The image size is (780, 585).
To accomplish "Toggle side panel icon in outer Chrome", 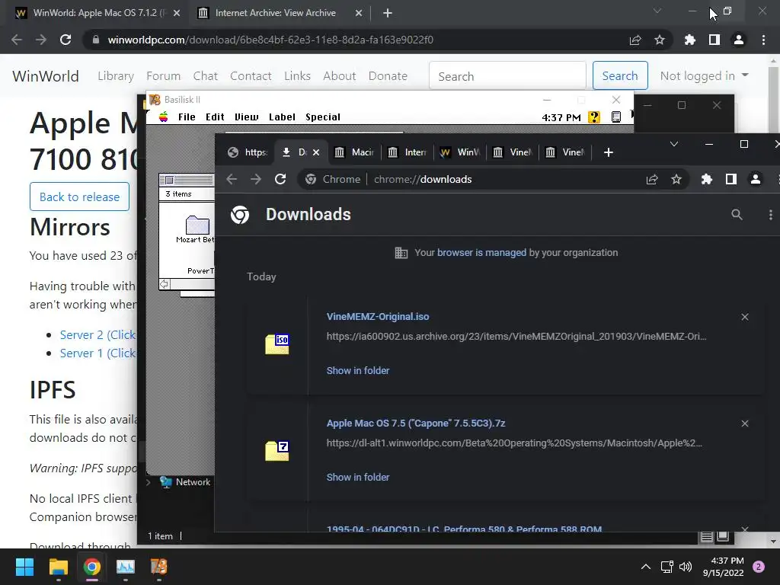I will [714, 40].
